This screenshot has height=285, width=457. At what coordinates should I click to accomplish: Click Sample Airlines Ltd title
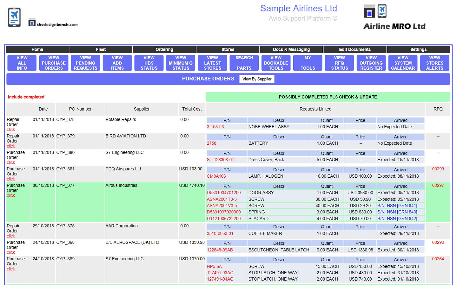point(299,8)
